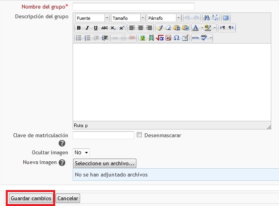Toggle fullscreen editor mode

226,18
